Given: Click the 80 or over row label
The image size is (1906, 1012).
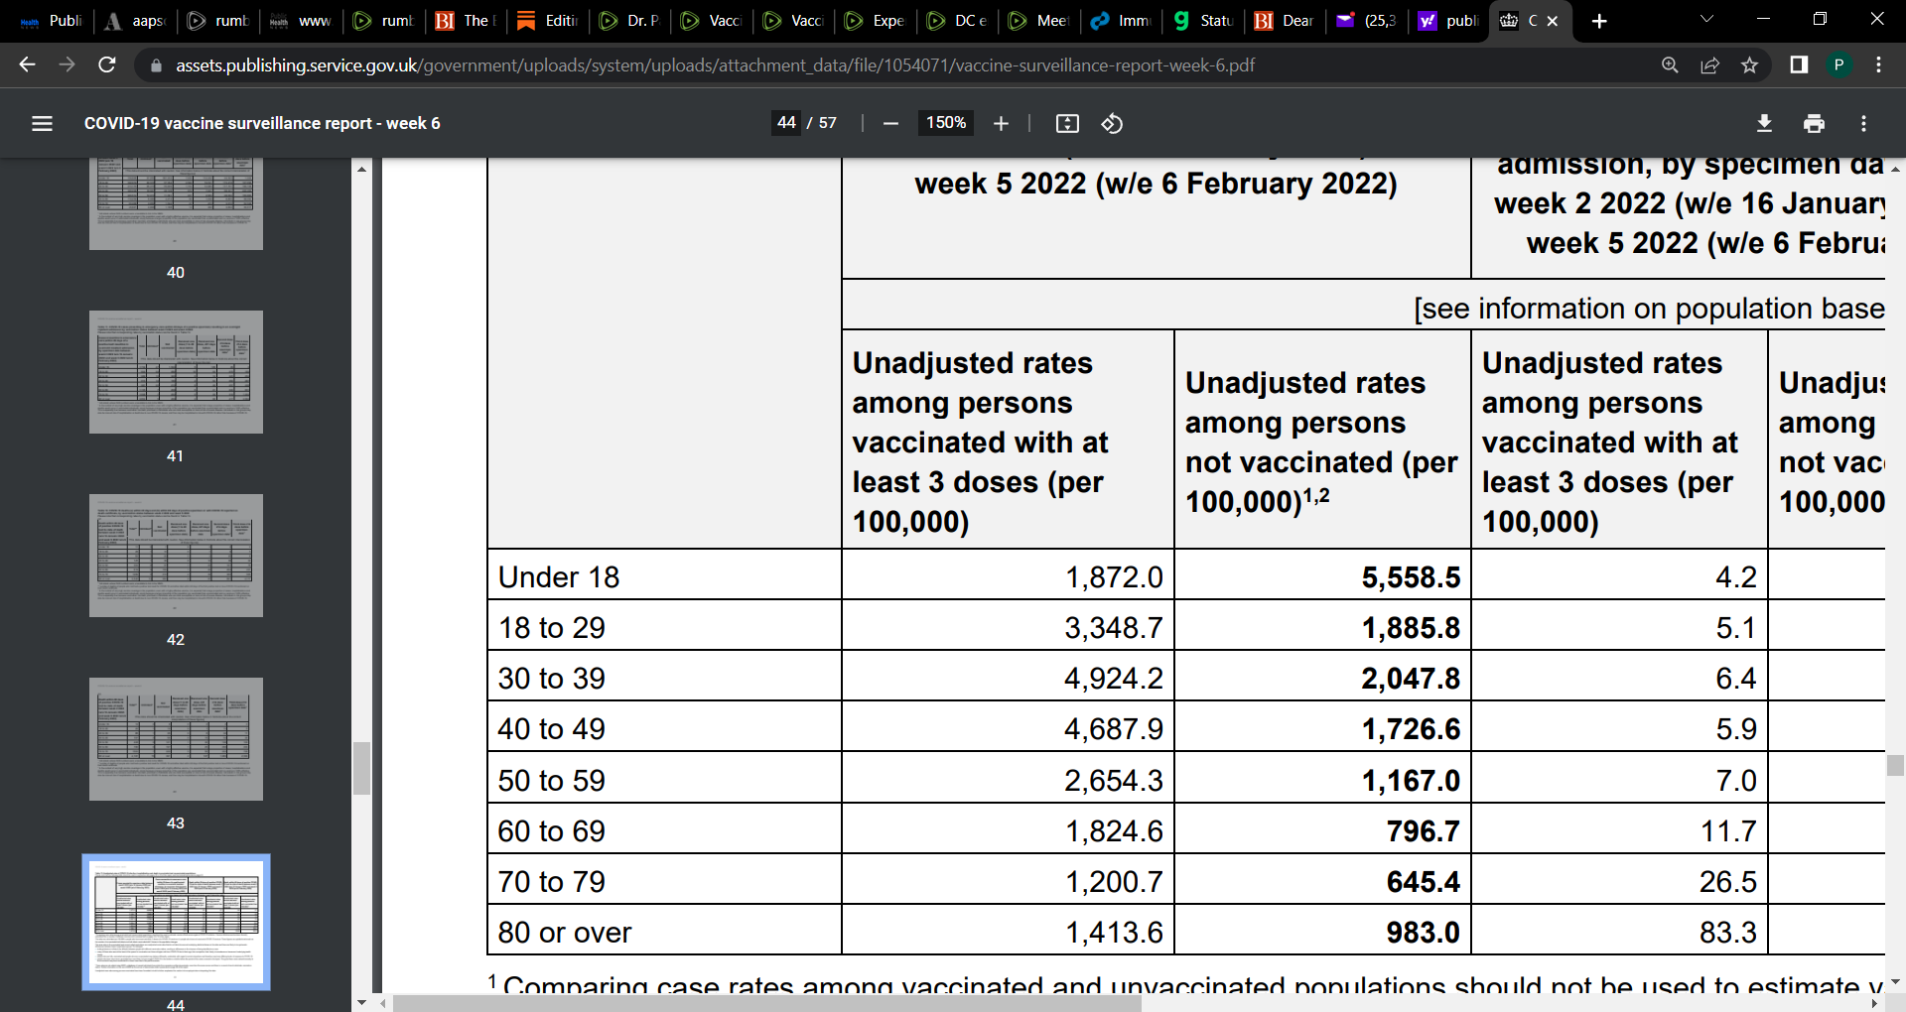Looking at the screenshot, I should click(x=564, y=932).
